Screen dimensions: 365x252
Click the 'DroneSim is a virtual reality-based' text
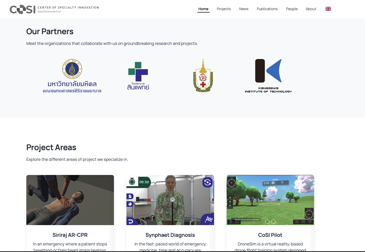click(x=270, y=244)
